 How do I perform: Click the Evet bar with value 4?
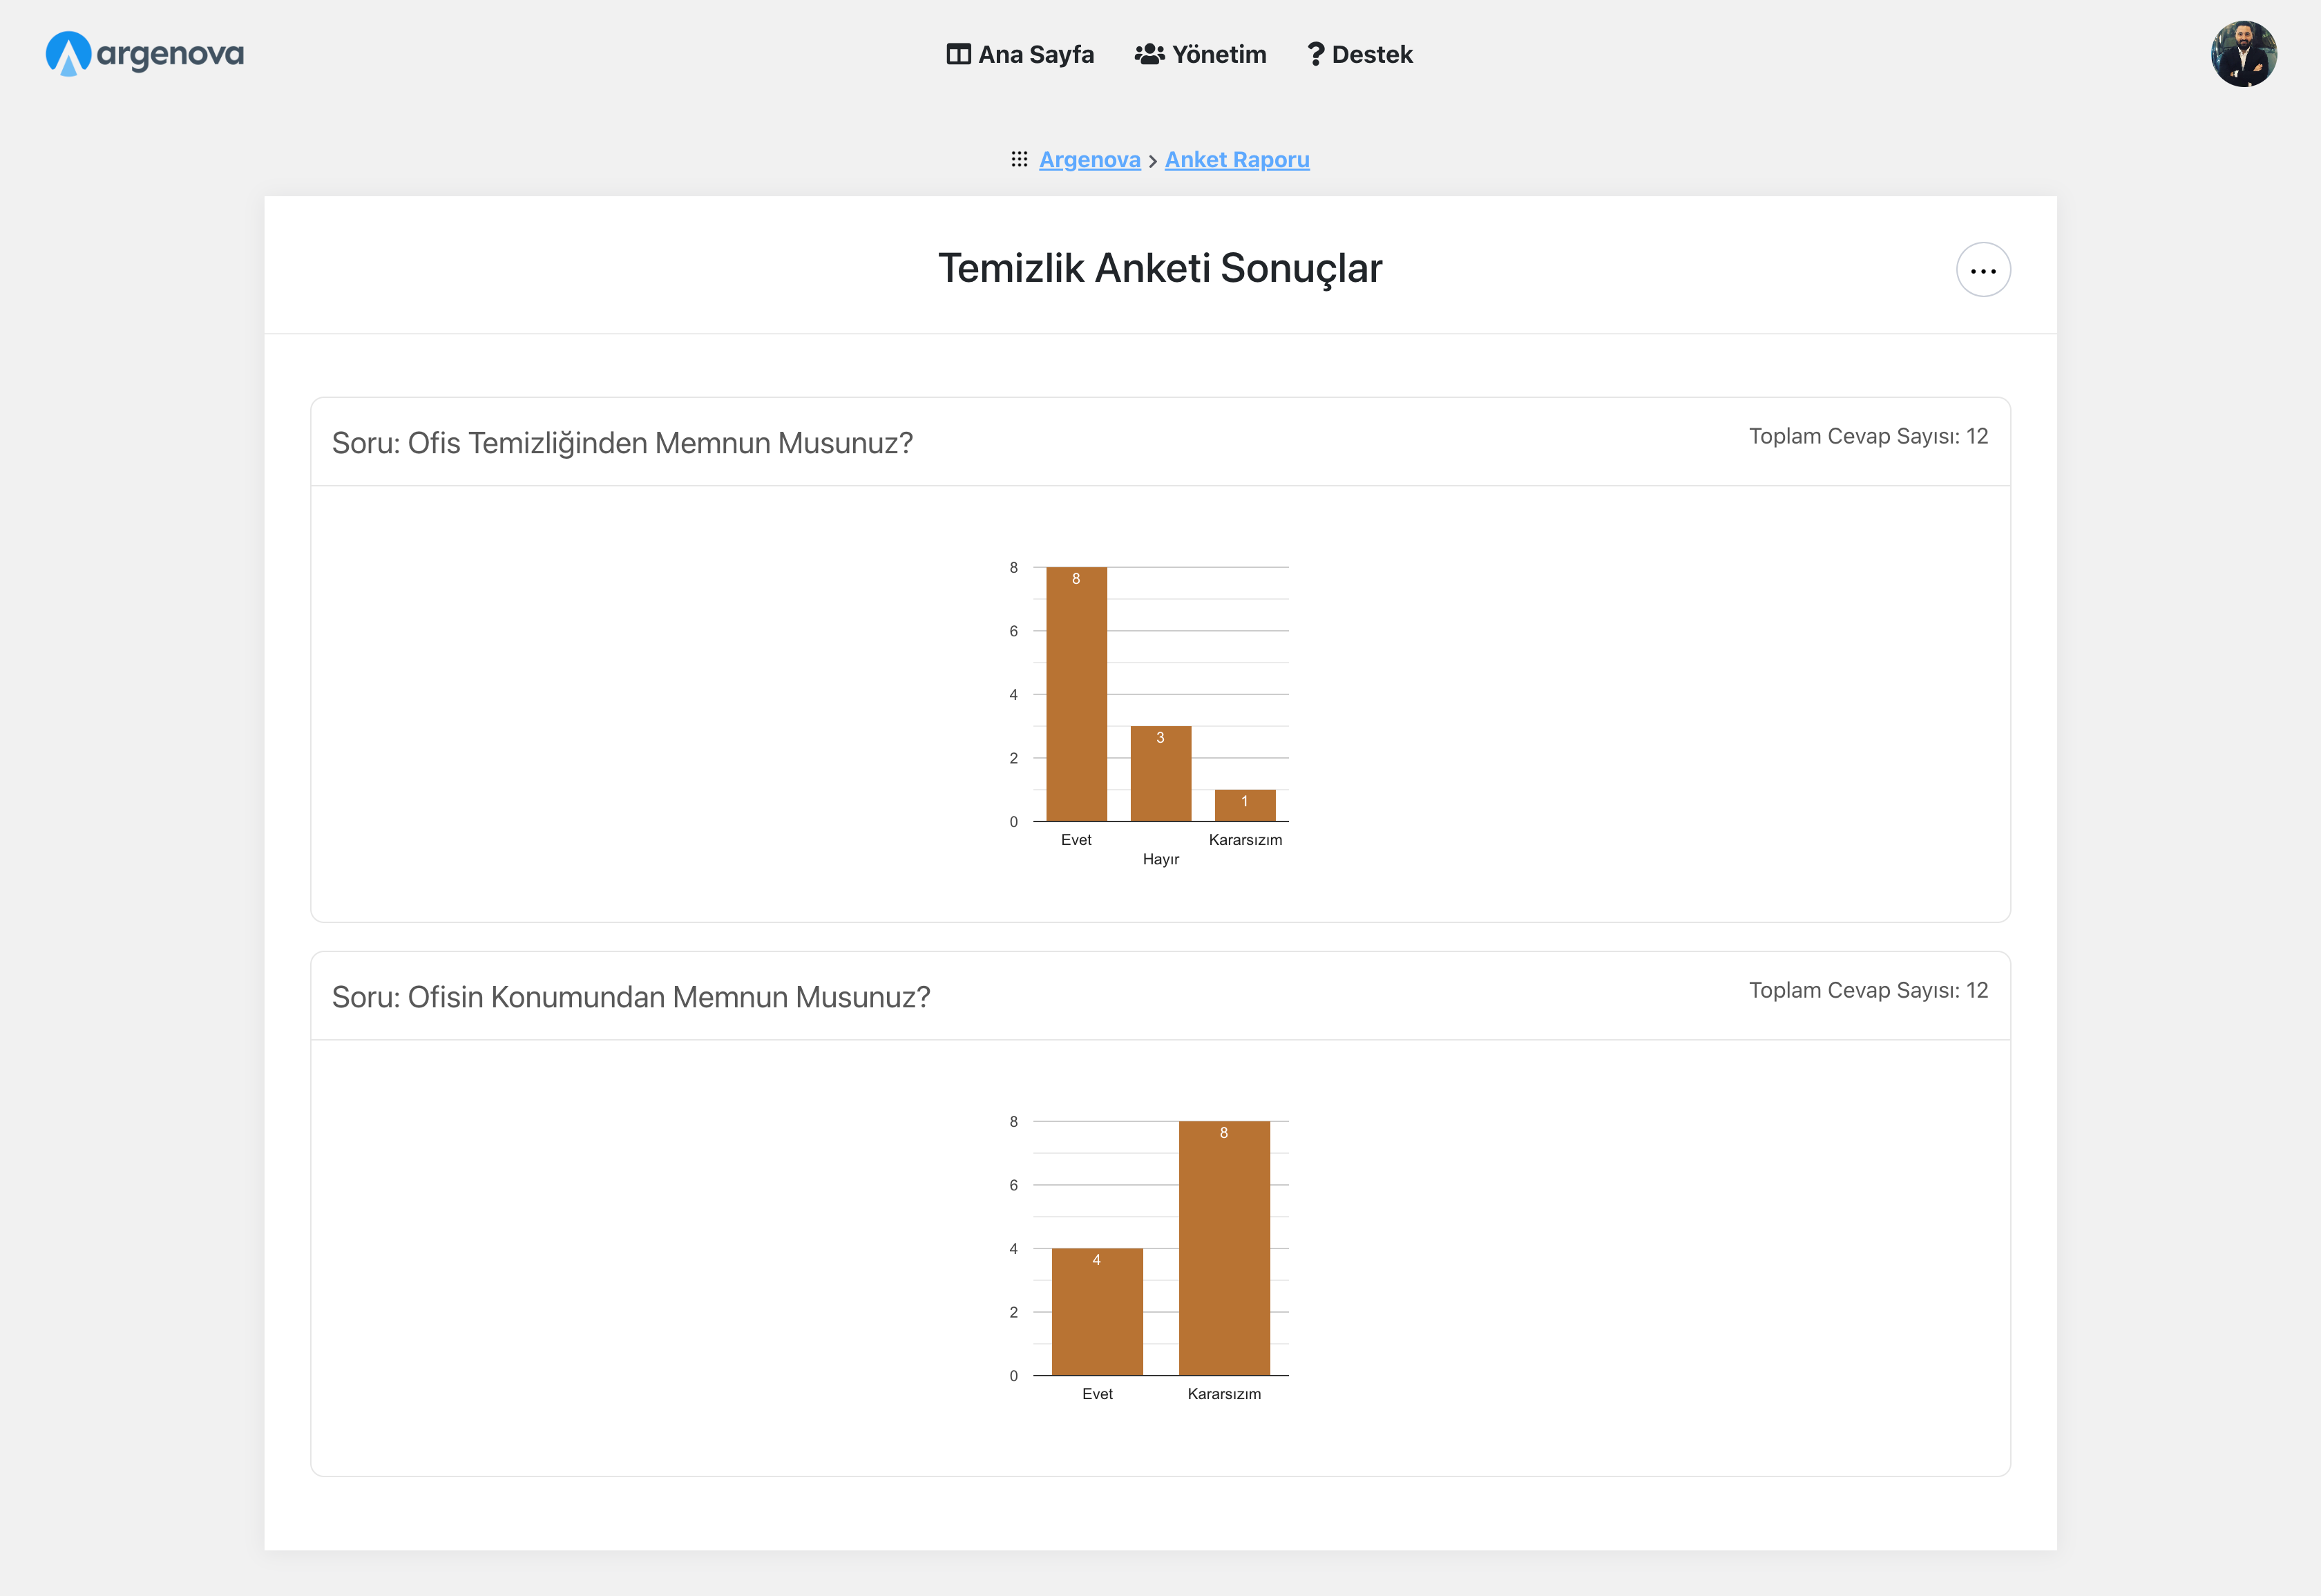pos(1096,1311)
